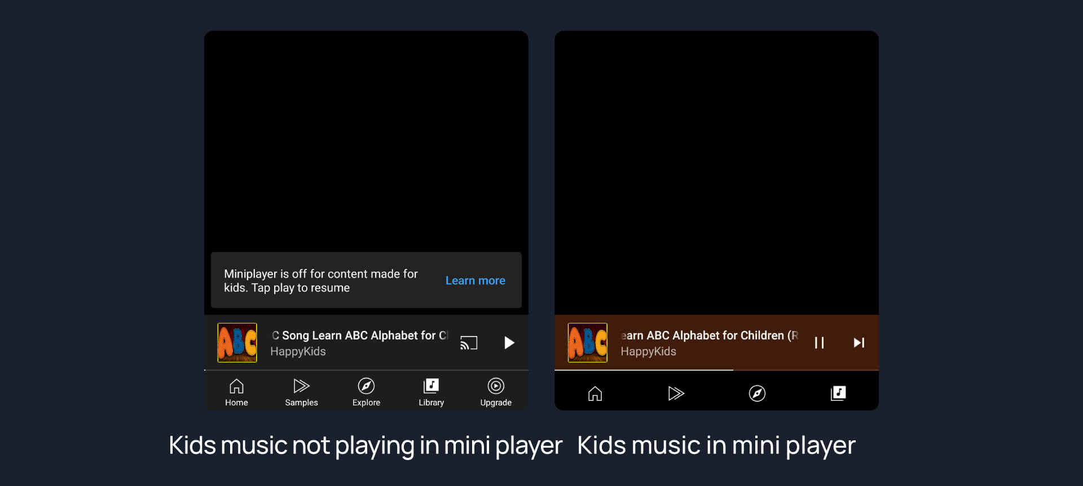Open the Library tab

point(431,392)
